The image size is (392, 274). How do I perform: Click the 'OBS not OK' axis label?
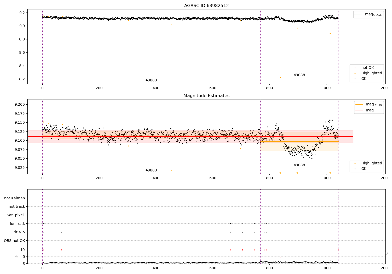pos(14,241)
